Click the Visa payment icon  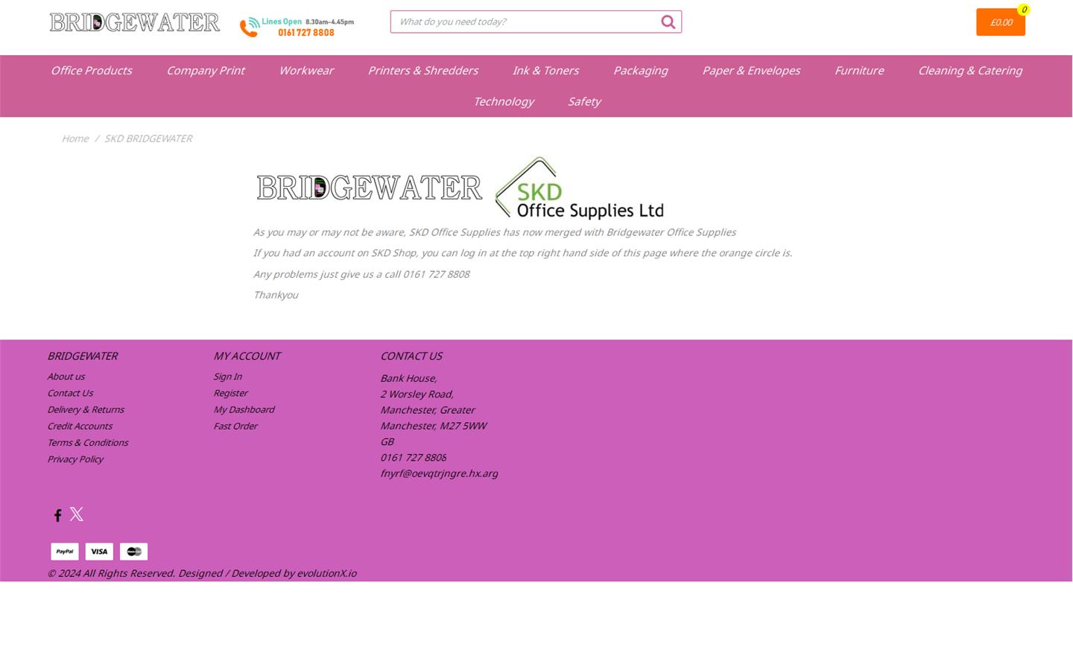[99, 551]
